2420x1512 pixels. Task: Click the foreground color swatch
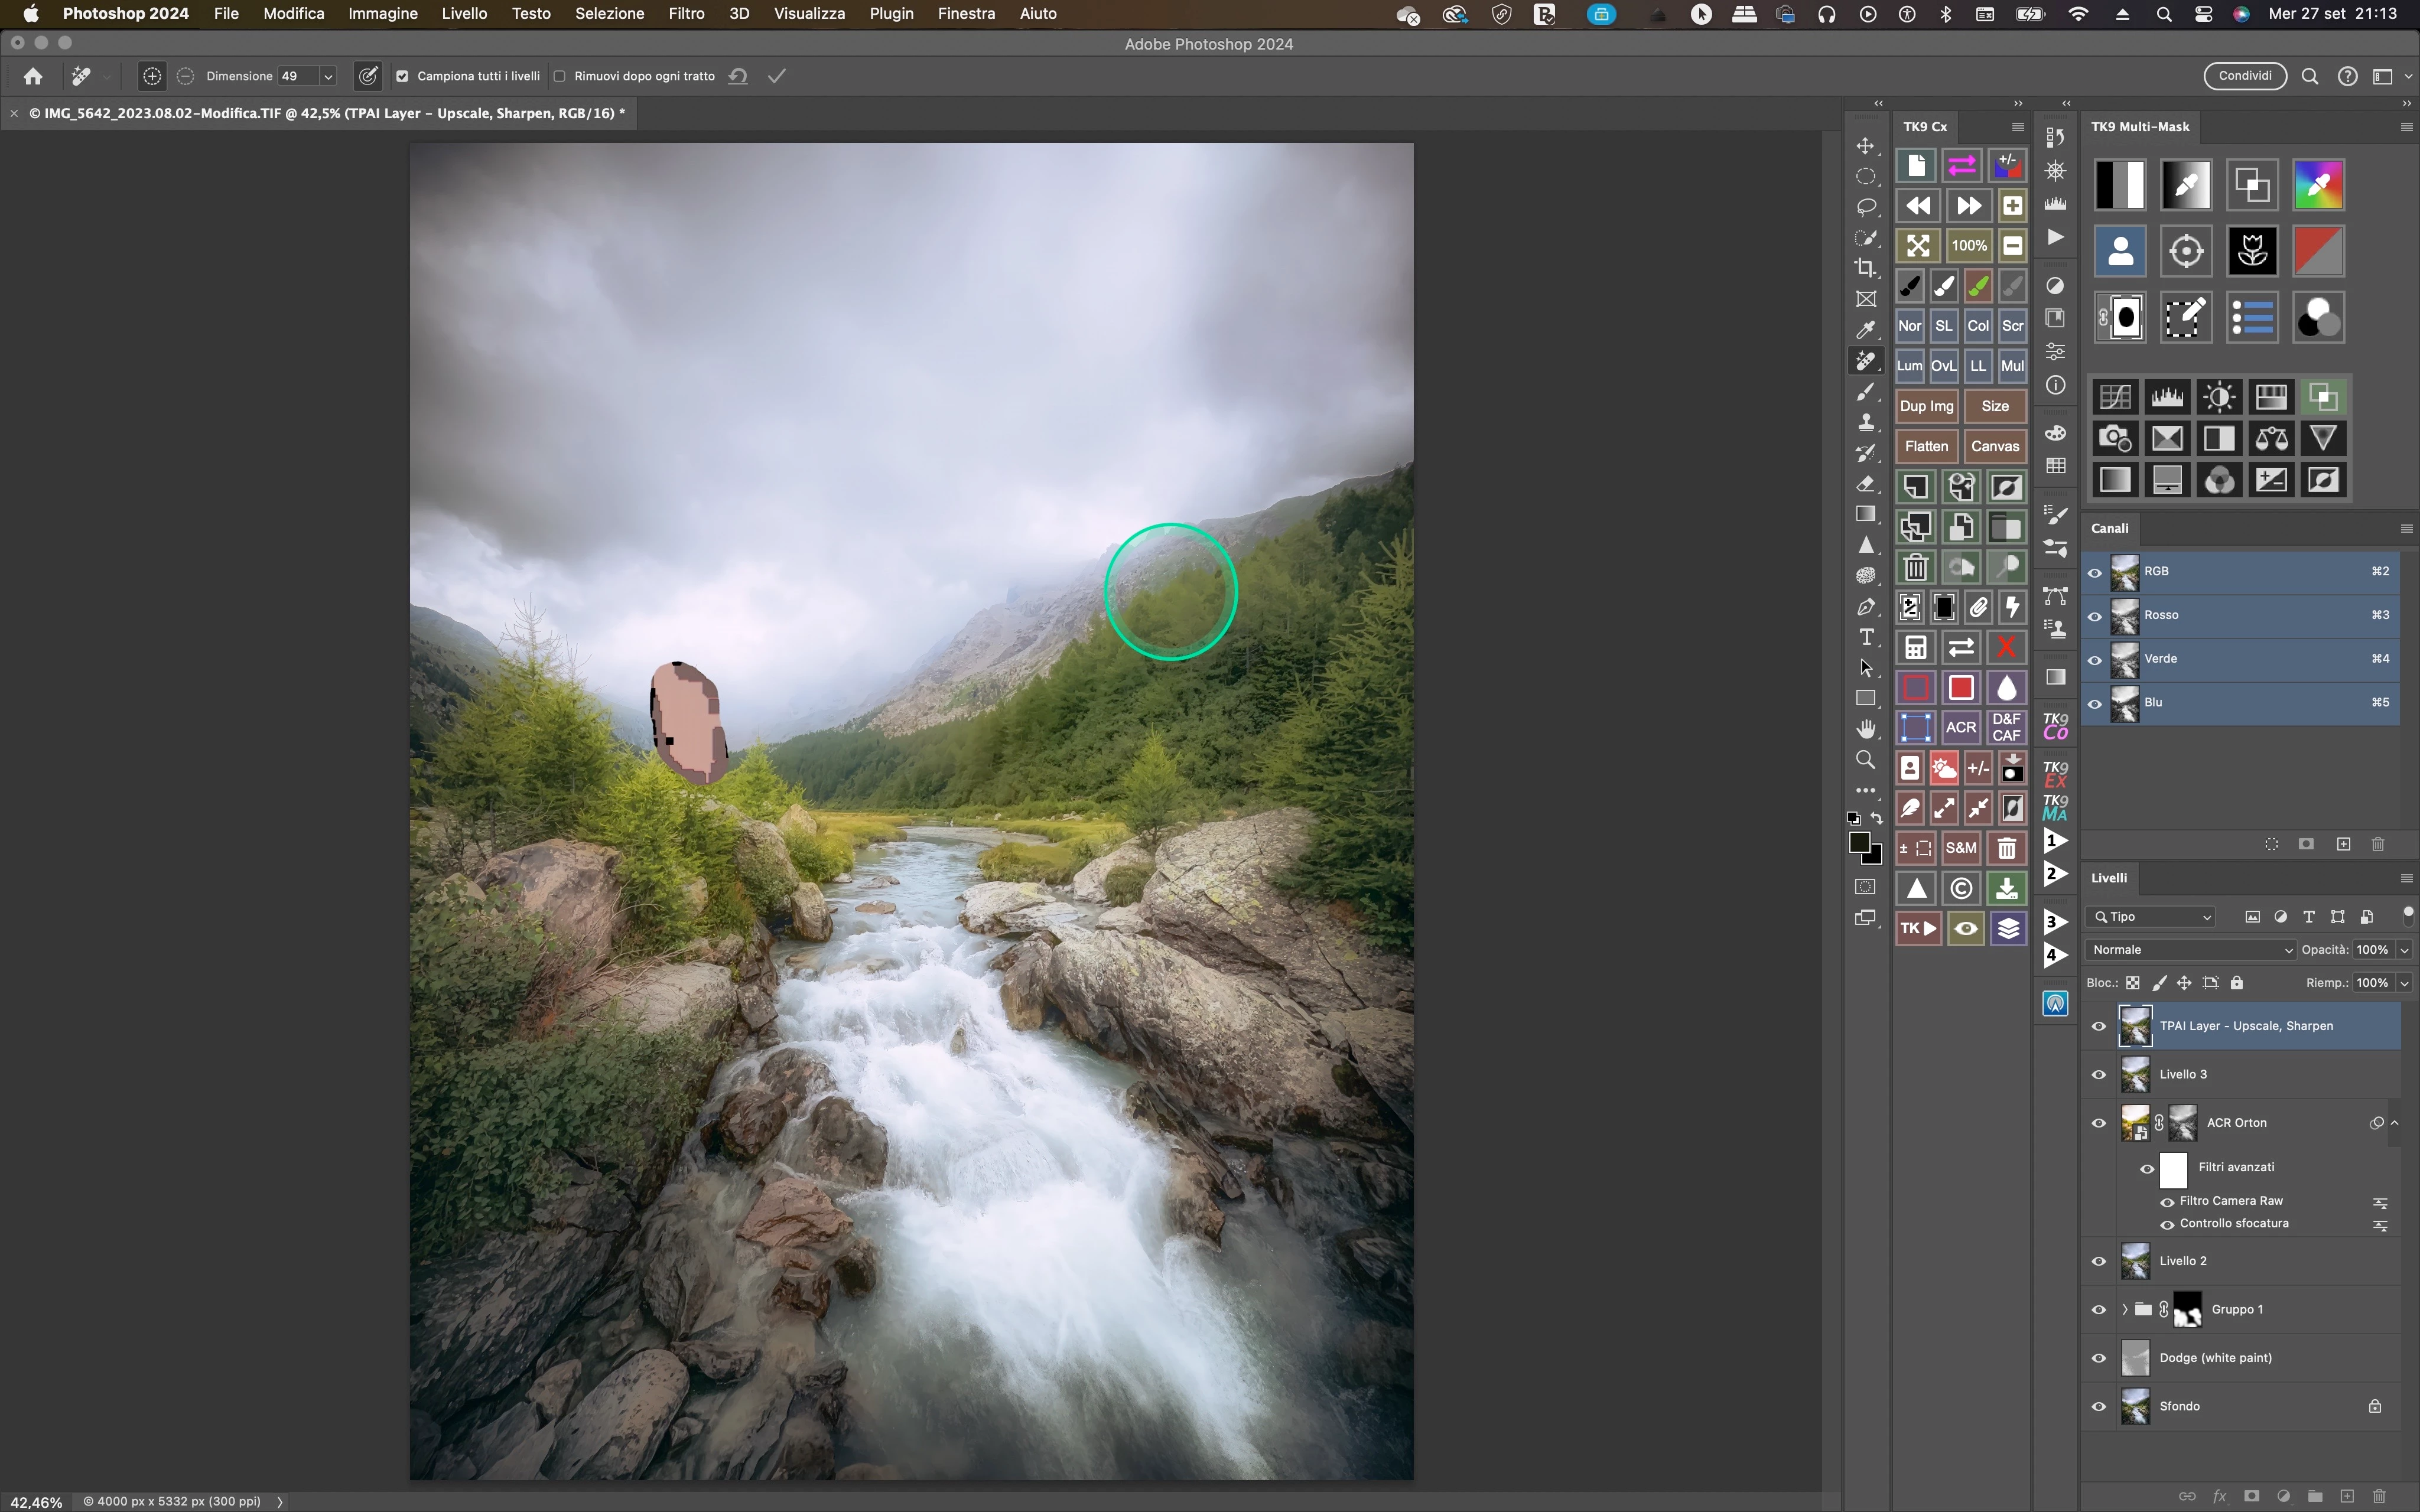point(1859,843)
